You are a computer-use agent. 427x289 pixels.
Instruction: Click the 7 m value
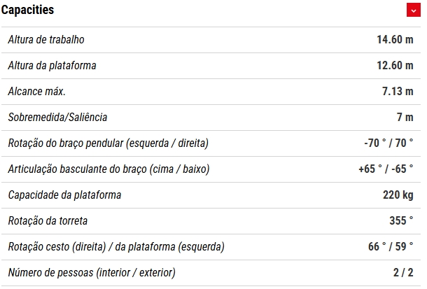pos(405,118)
